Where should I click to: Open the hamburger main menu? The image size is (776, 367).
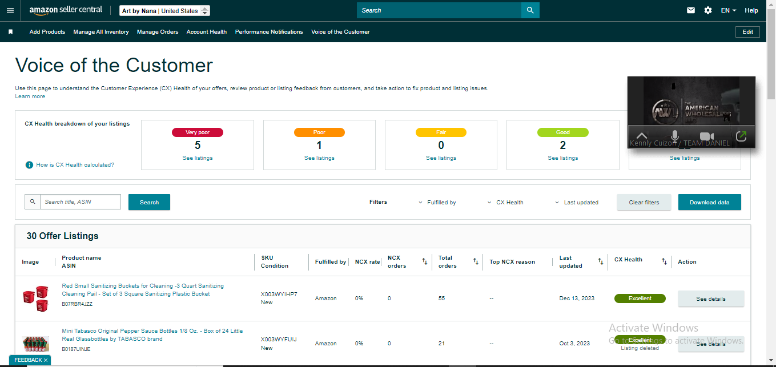click(x=10, y=10)
